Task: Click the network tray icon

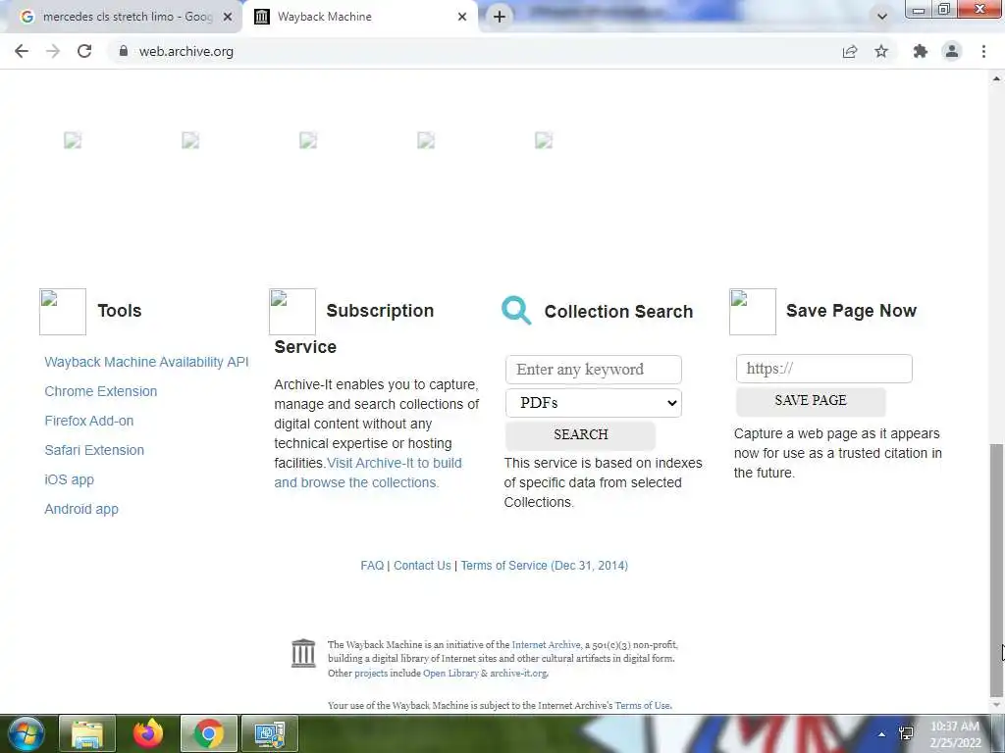Action: coord(906,733)
